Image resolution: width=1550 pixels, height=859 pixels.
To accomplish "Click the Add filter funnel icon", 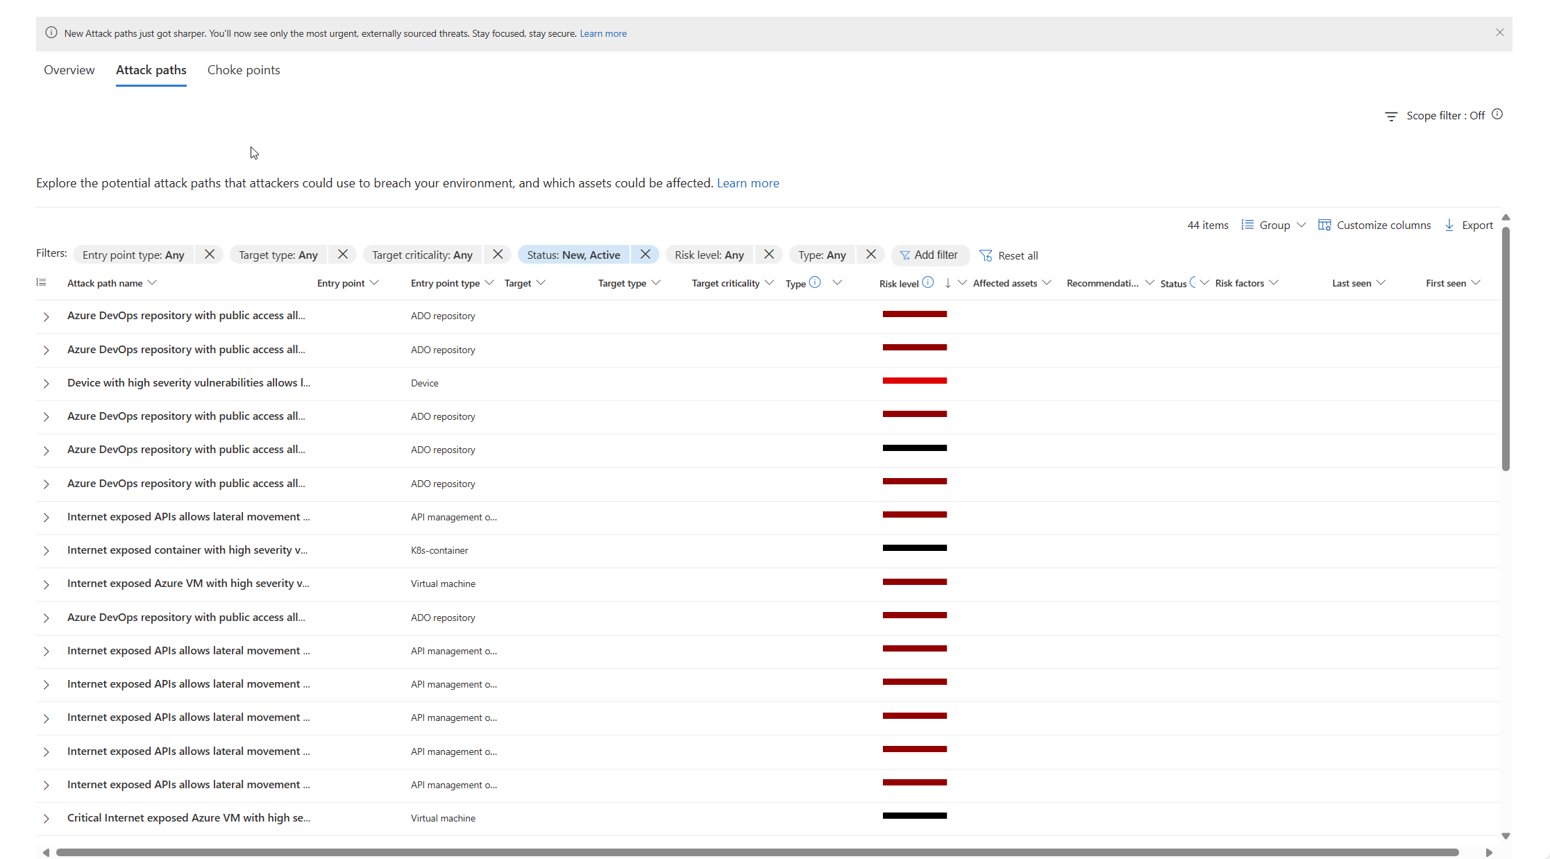I will [904, 255].
